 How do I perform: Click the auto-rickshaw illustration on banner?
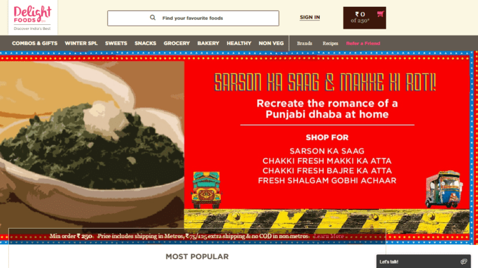coord(444,189)
